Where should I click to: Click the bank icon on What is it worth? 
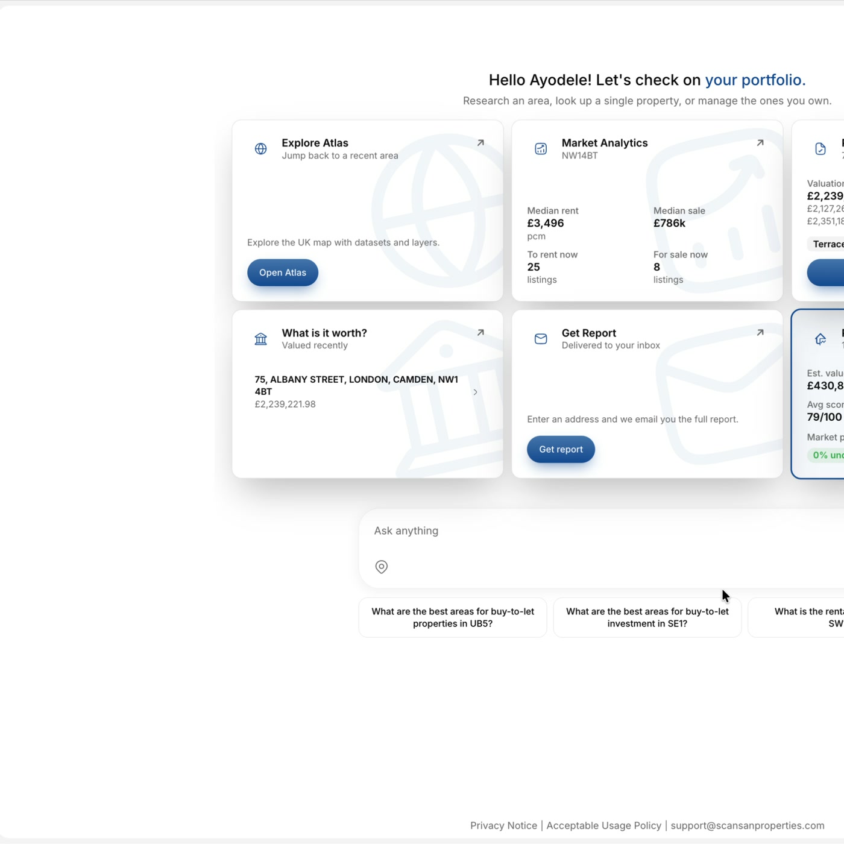(x=260, y=339)
